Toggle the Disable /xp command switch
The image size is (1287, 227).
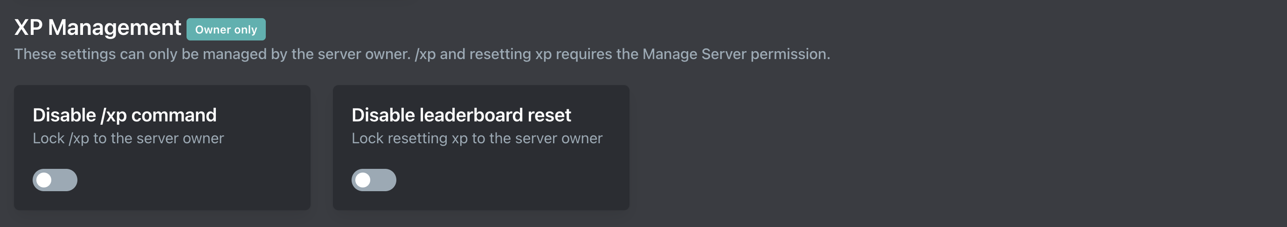coord(55,180)
